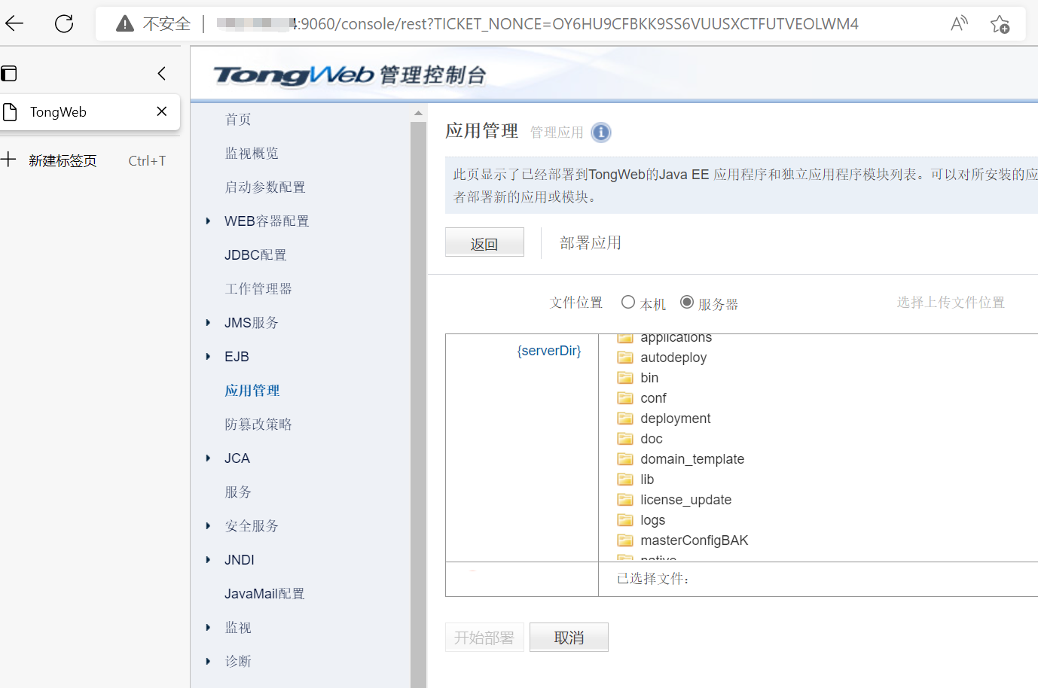Click the 返回 button
Screen dimensions: 1038x688
(x=484, y=242)
